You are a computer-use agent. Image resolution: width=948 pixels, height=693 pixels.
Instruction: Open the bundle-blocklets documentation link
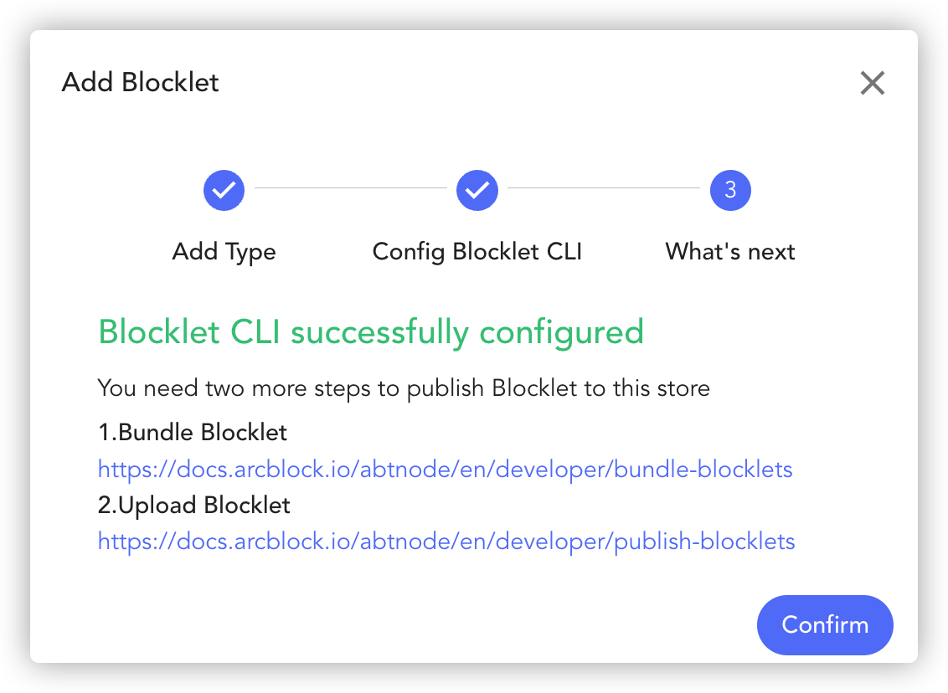(445, 469)
